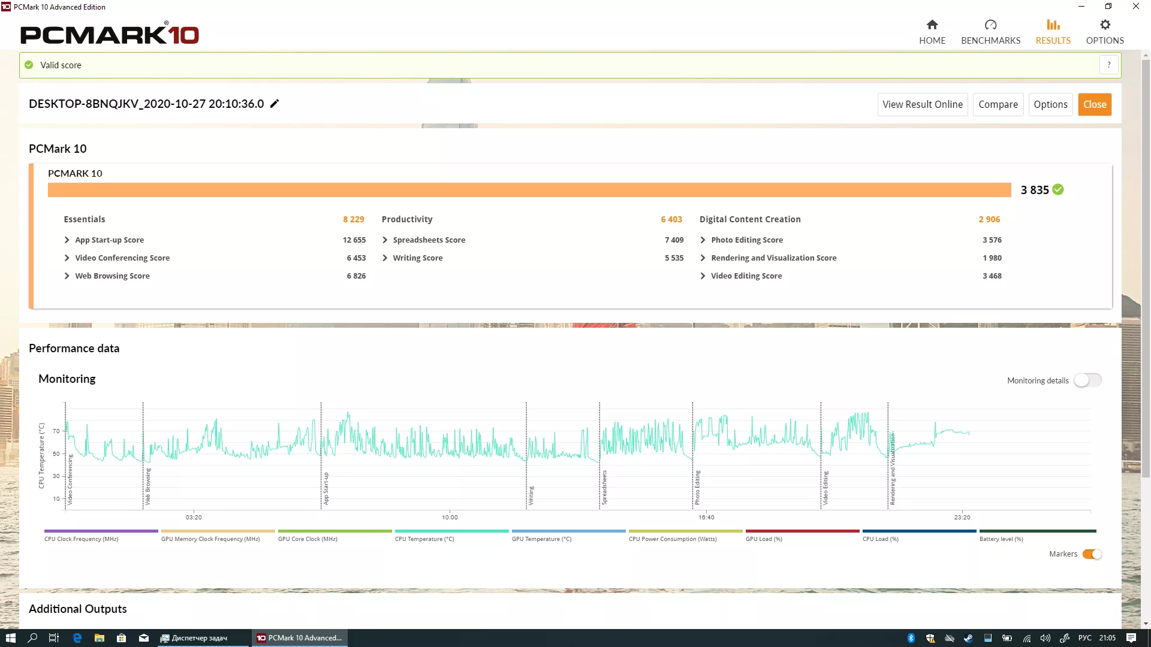Click View Result Online button
1151x647 pixels.
[x=923, y=104]
